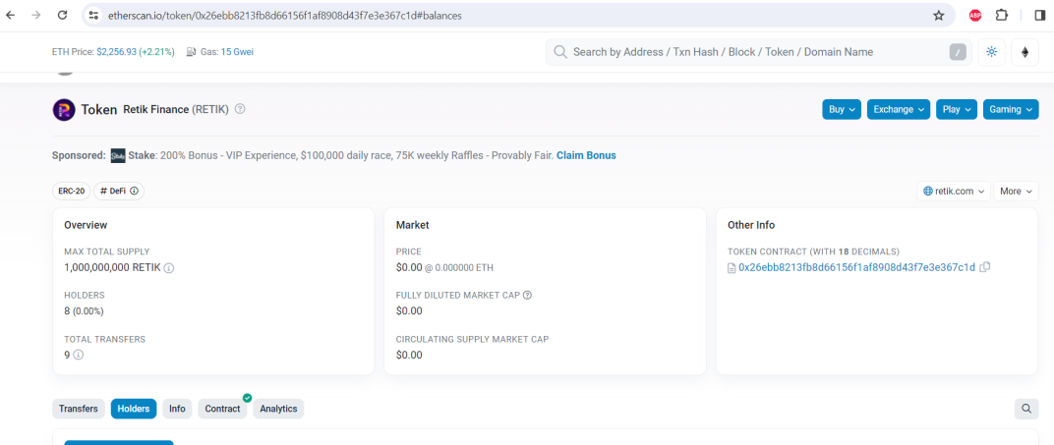1054x445 pixels.
Task: Click the 15 Gwei gas link
Action: point(237,52)
